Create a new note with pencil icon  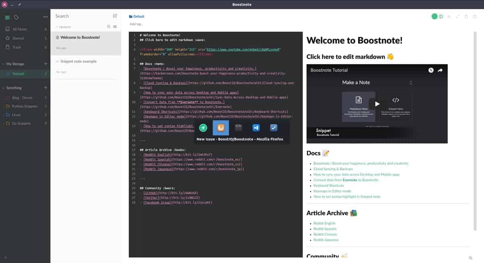coord(115,16)
